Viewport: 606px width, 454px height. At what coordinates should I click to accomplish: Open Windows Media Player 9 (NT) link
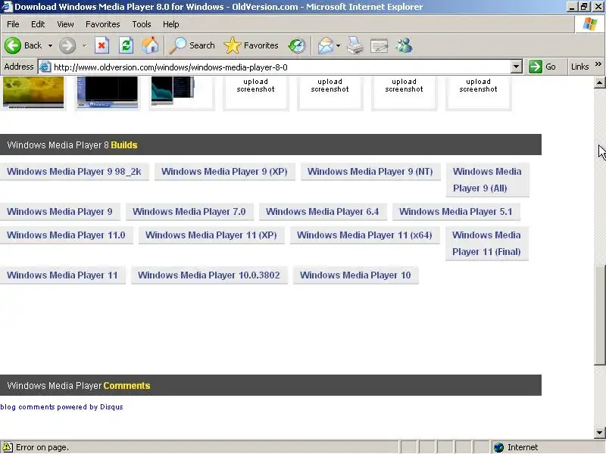point(370,172)
